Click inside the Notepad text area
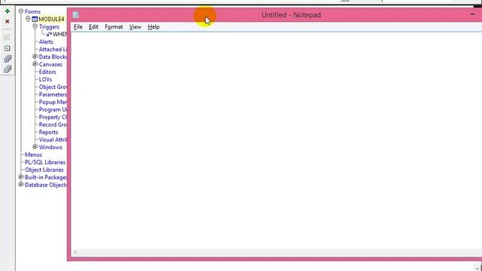 pos(276,140)
